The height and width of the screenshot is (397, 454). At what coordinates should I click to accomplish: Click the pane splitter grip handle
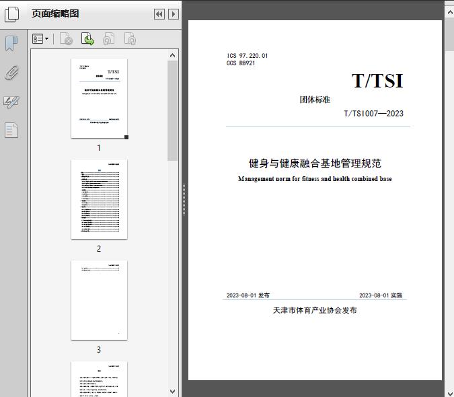(x=184, y=200)
